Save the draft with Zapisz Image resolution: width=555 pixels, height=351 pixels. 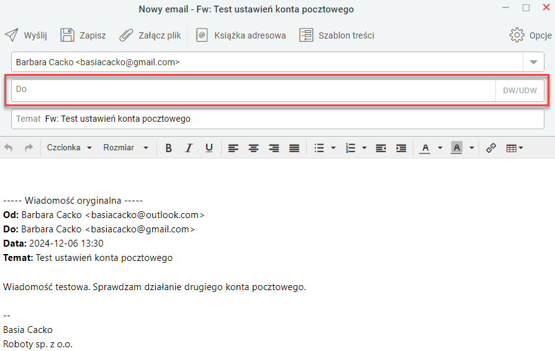[x=83, y=35]
